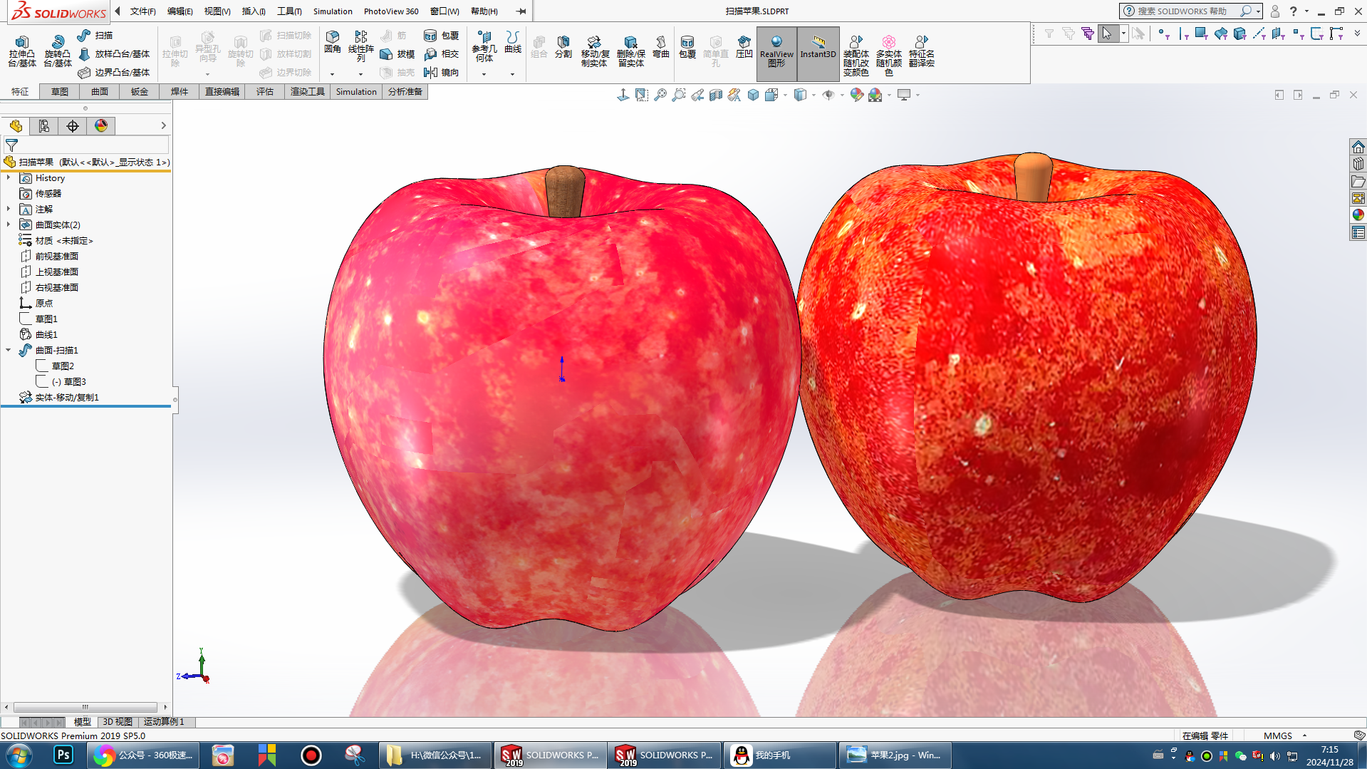Screen dimensions: 1367x769
Task: Toggle the filter solid bodies selection filter
Action: coord(1240,33)
